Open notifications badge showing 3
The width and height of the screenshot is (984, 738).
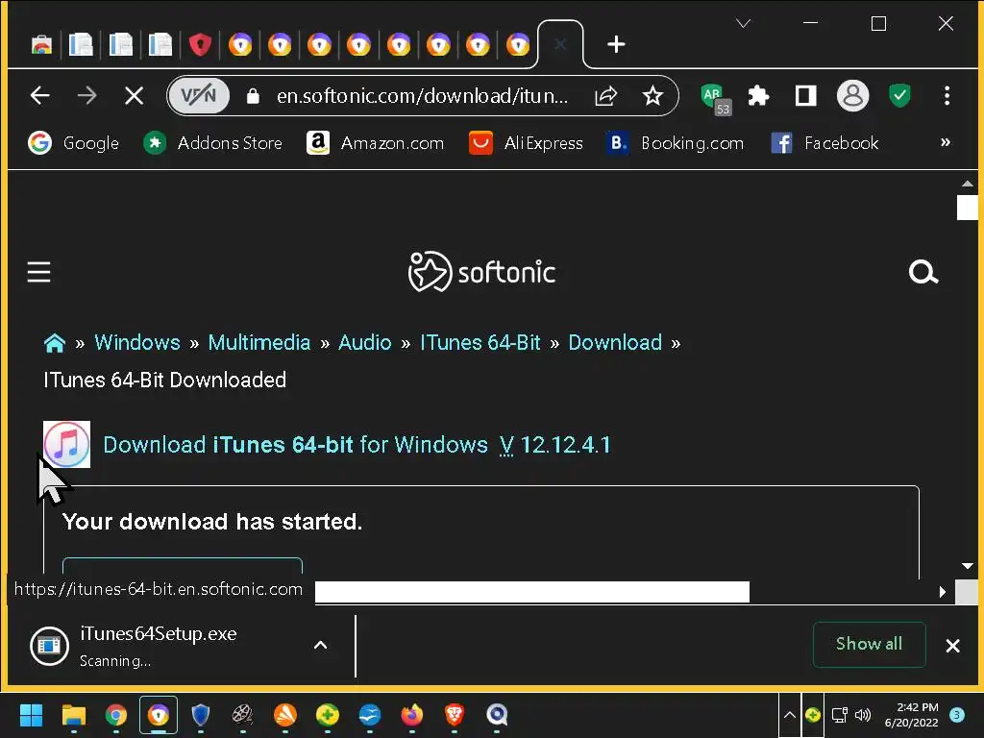click(957, 715)
